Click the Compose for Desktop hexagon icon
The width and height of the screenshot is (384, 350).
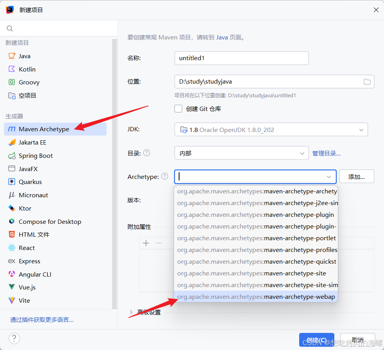click(x=12, y=221)
